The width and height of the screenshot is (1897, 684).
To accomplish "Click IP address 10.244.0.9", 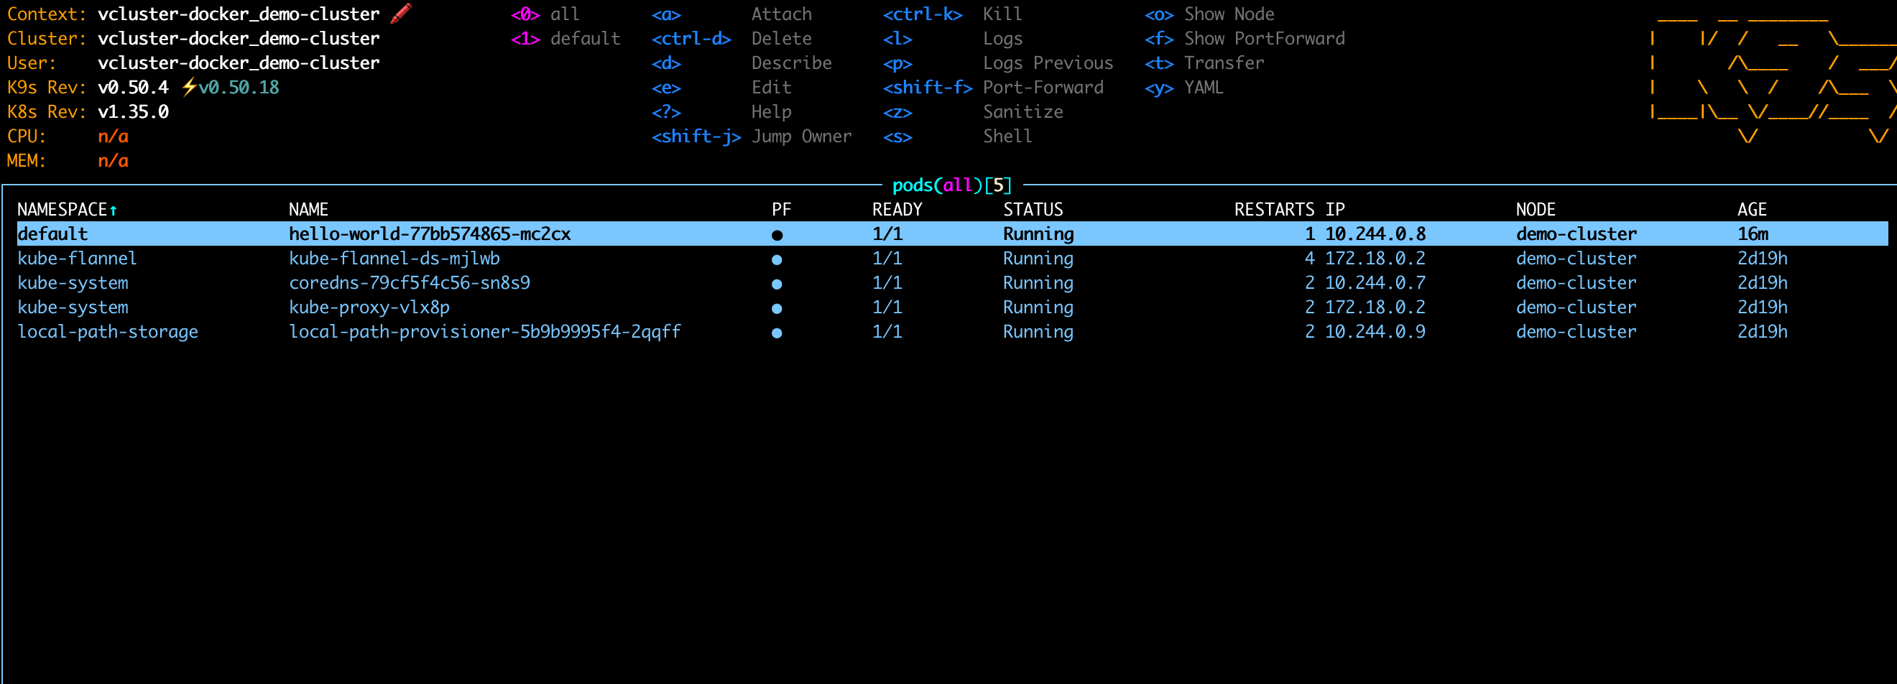I will point(1375,331).
